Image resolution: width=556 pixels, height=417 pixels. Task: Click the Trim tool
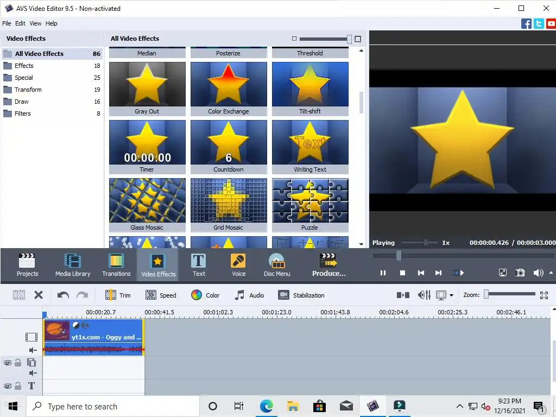(118, 295)
